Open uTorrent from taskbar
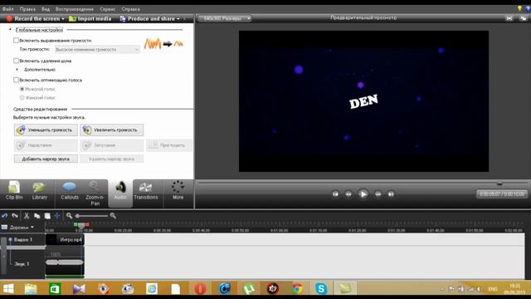Viewport: 531px width, 299px height. (x=249, y=288)
